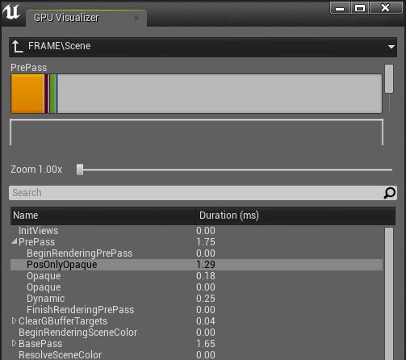This screenshot has width=406, height=360.
Task: Select the Dynamic row
Action: (196, 299)
